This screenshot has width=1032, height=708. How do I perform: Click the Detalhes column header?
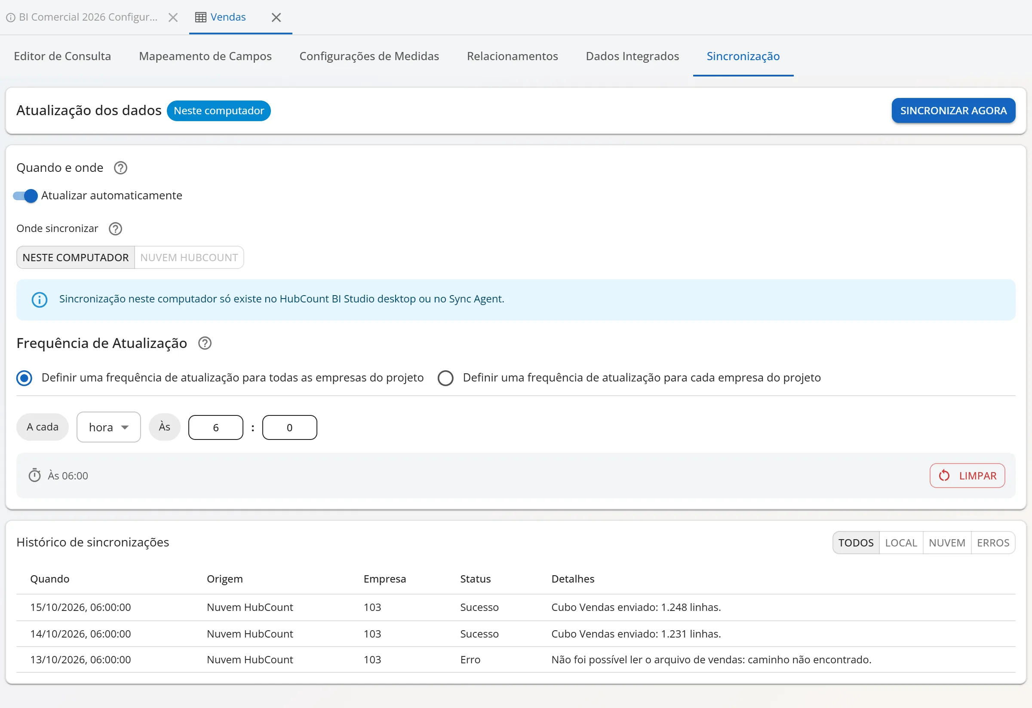click(x=573, y=580)
